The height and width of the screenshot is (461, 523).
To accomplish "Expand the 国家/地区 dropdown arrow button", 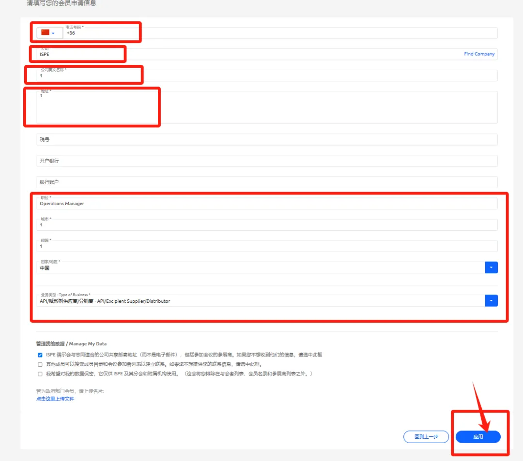I will point(491,268).
